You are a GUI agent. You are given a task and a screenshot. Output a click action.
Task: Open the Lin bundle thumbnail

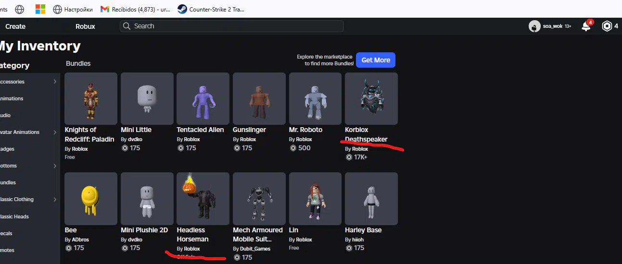pos(315,199)
